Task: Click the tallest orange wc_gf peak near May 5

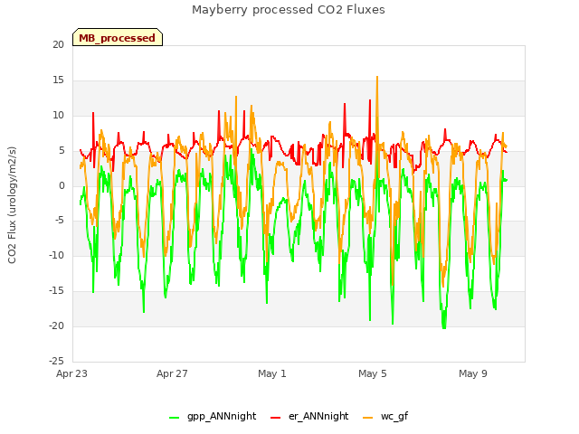Action: coord(377,77)
